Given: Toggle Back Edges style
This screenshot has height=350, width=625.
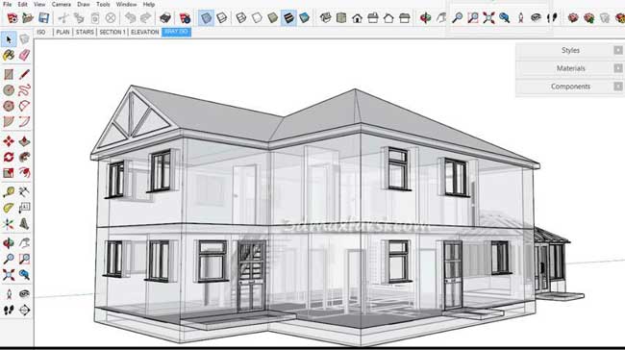Looking at the screenshot, I should pyautogui.click(x=221, y=18).
